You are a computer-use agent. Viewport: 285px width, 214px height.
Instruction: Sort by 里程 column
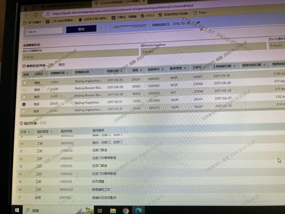(x=141, y=70)
